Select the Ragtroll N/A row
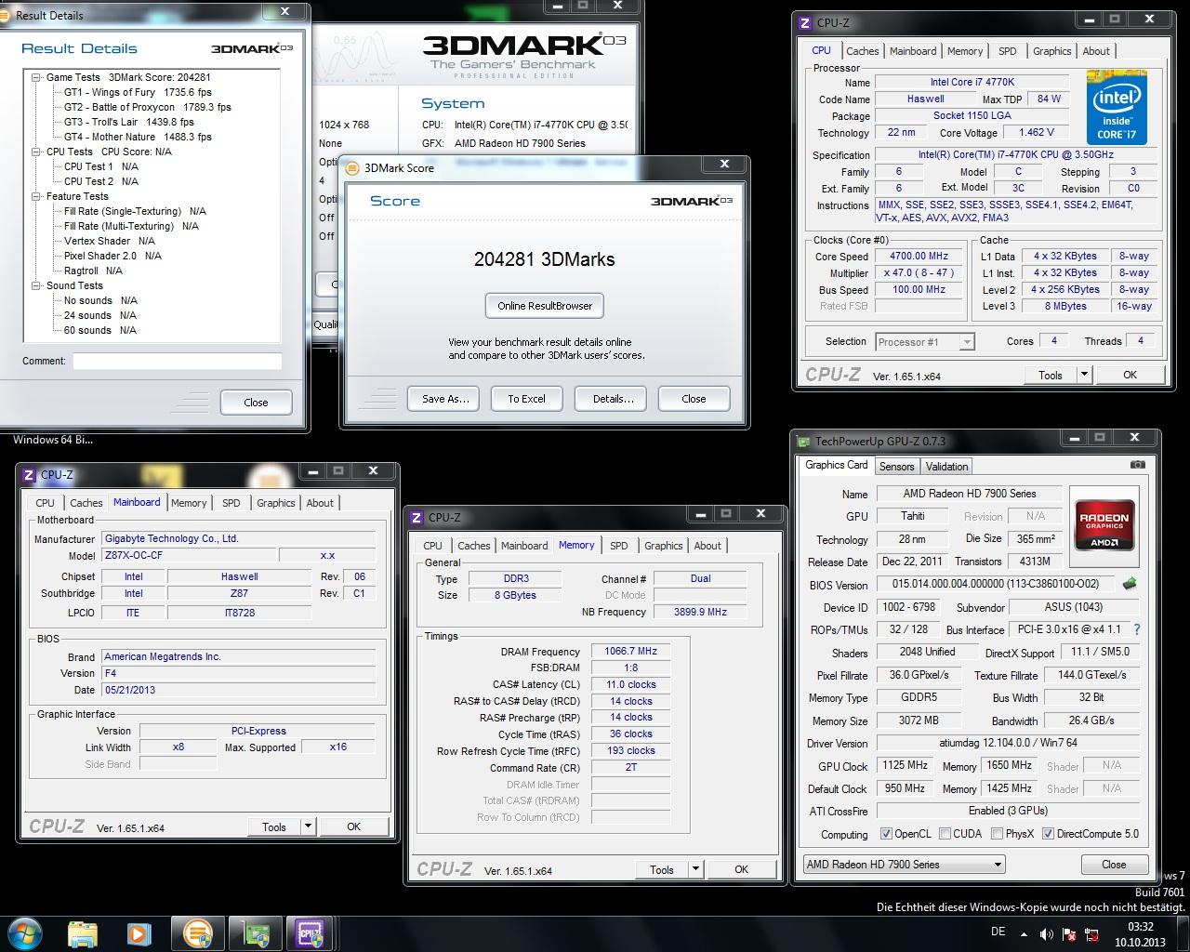 [93, 271]
